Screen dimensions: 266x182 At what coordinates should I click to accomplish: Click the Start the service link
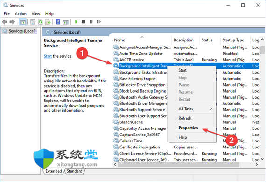click(x=48, y=56)
